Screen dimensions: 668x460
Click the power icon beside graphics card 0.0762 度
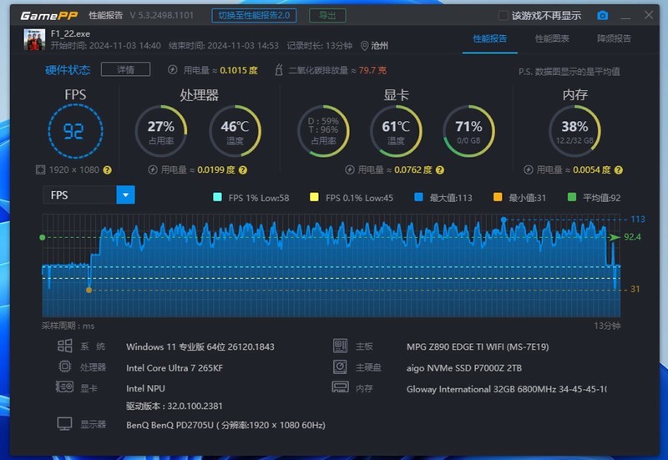pyautogui.click(x=350, y=170)
